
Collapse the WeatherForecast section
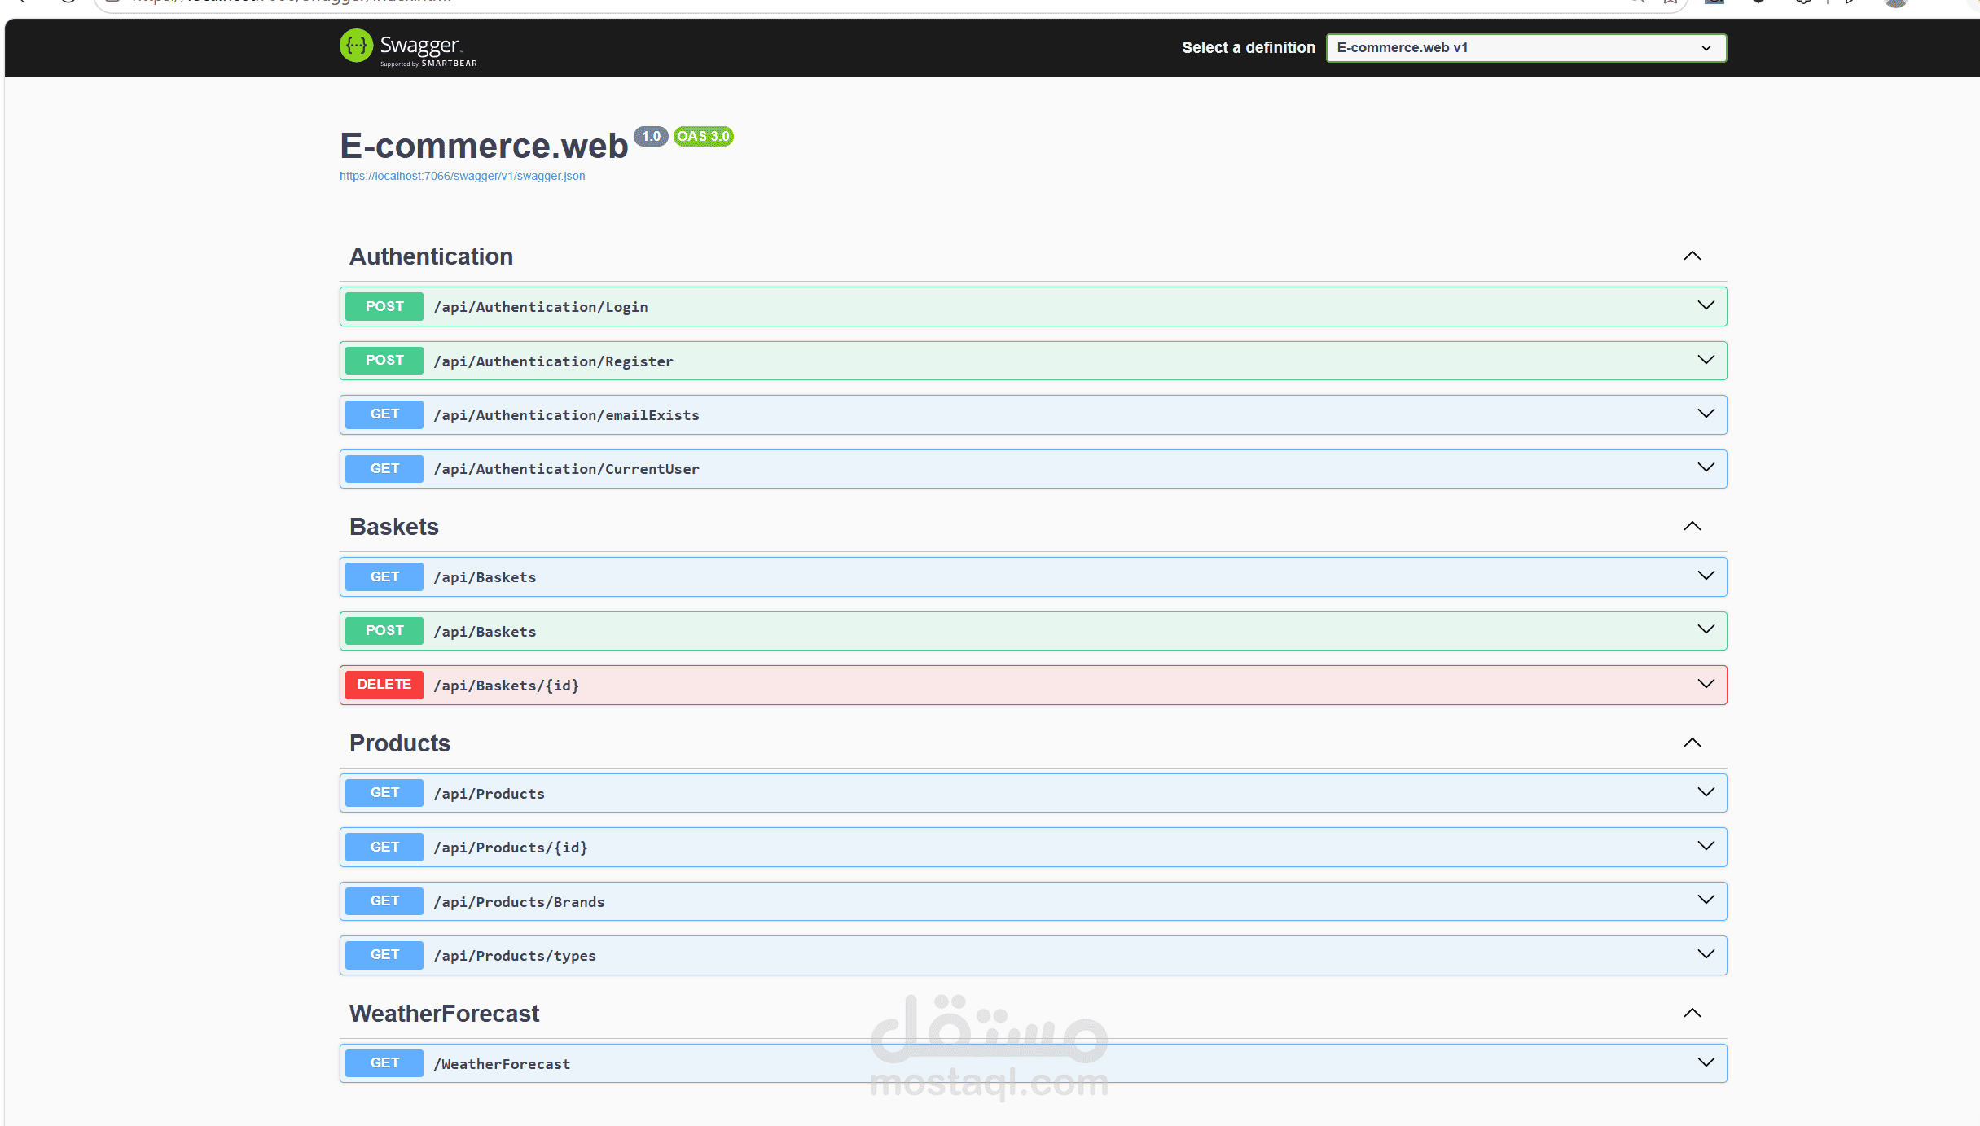pos(1692,1014)
